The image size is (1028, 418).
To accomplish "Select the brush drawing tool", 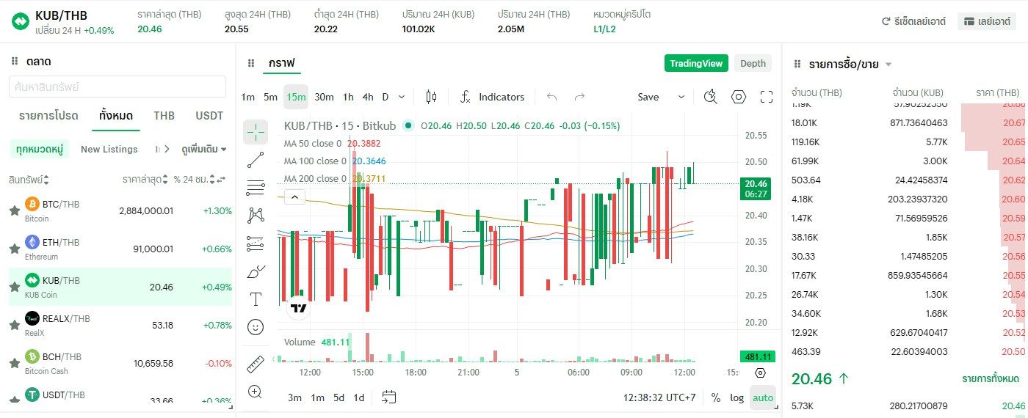I will pos(256,271).
